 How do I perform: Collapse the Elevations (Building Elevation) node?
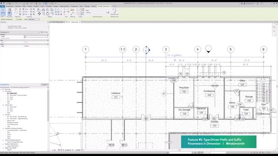3,128
